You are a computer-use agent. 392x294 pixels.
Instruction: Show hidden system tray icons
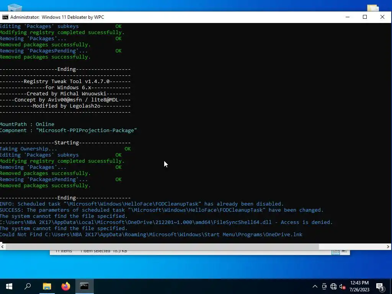pos(315,286)
